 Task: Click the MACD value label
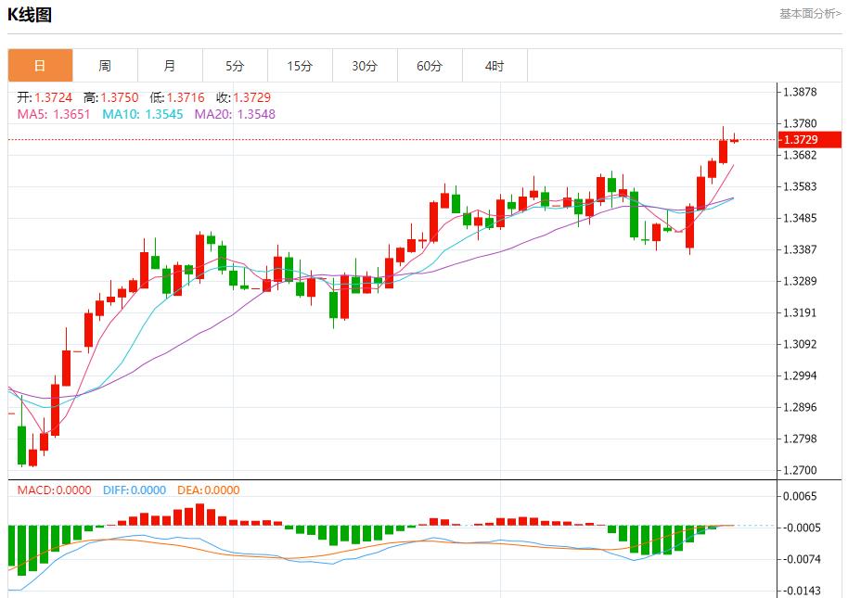pyautogui.click(x=55, y=490)
